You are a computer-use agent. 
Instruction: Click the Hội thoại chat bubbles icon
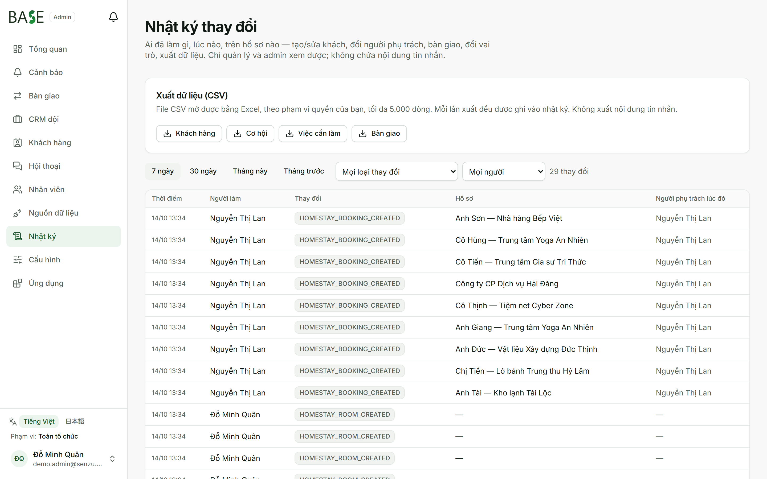point(17,166)
